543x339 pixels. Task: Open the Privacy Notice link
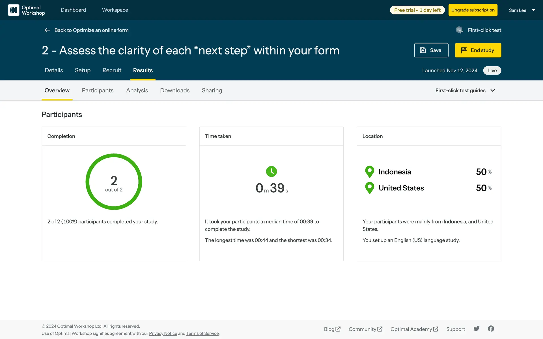tap(163, 333)
